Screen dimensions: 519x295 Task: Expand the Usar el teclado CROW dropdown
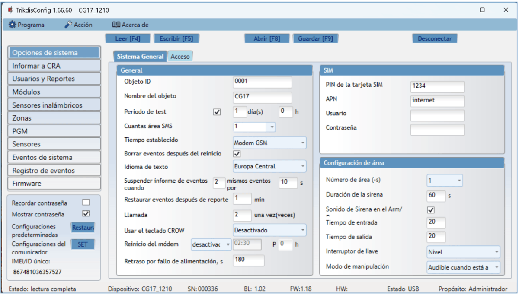click(x=269, y=230)
